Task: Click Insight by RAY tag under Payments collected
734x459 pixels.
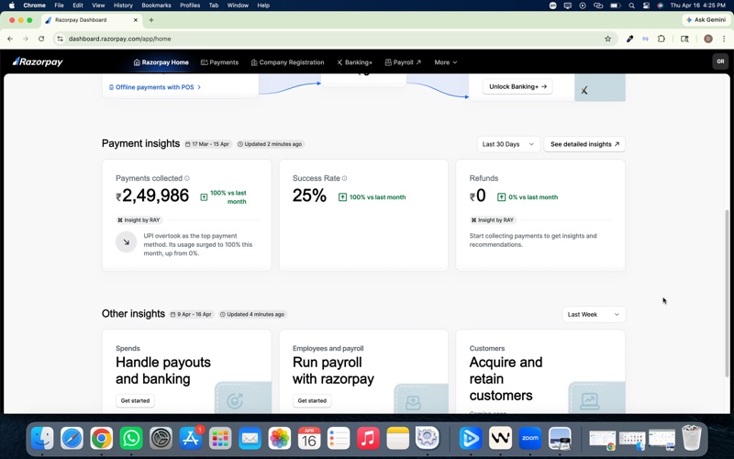Action: (x=139, y=219)
